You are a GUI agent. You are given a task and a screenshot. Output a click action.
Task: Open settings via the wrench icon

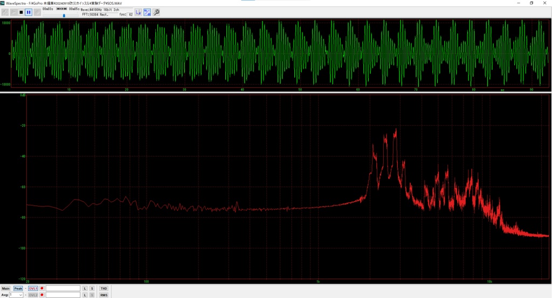(156, 12)
